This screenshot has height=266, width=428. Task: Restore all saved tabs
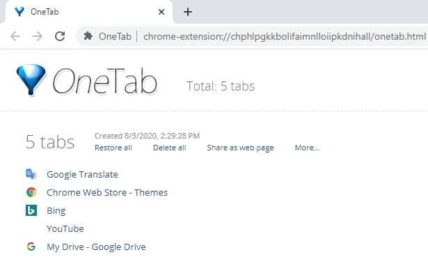pyautogui.click(x=113, y=148)
